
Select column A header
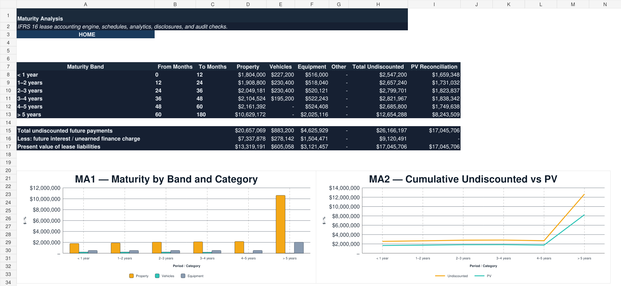(85, 4)
